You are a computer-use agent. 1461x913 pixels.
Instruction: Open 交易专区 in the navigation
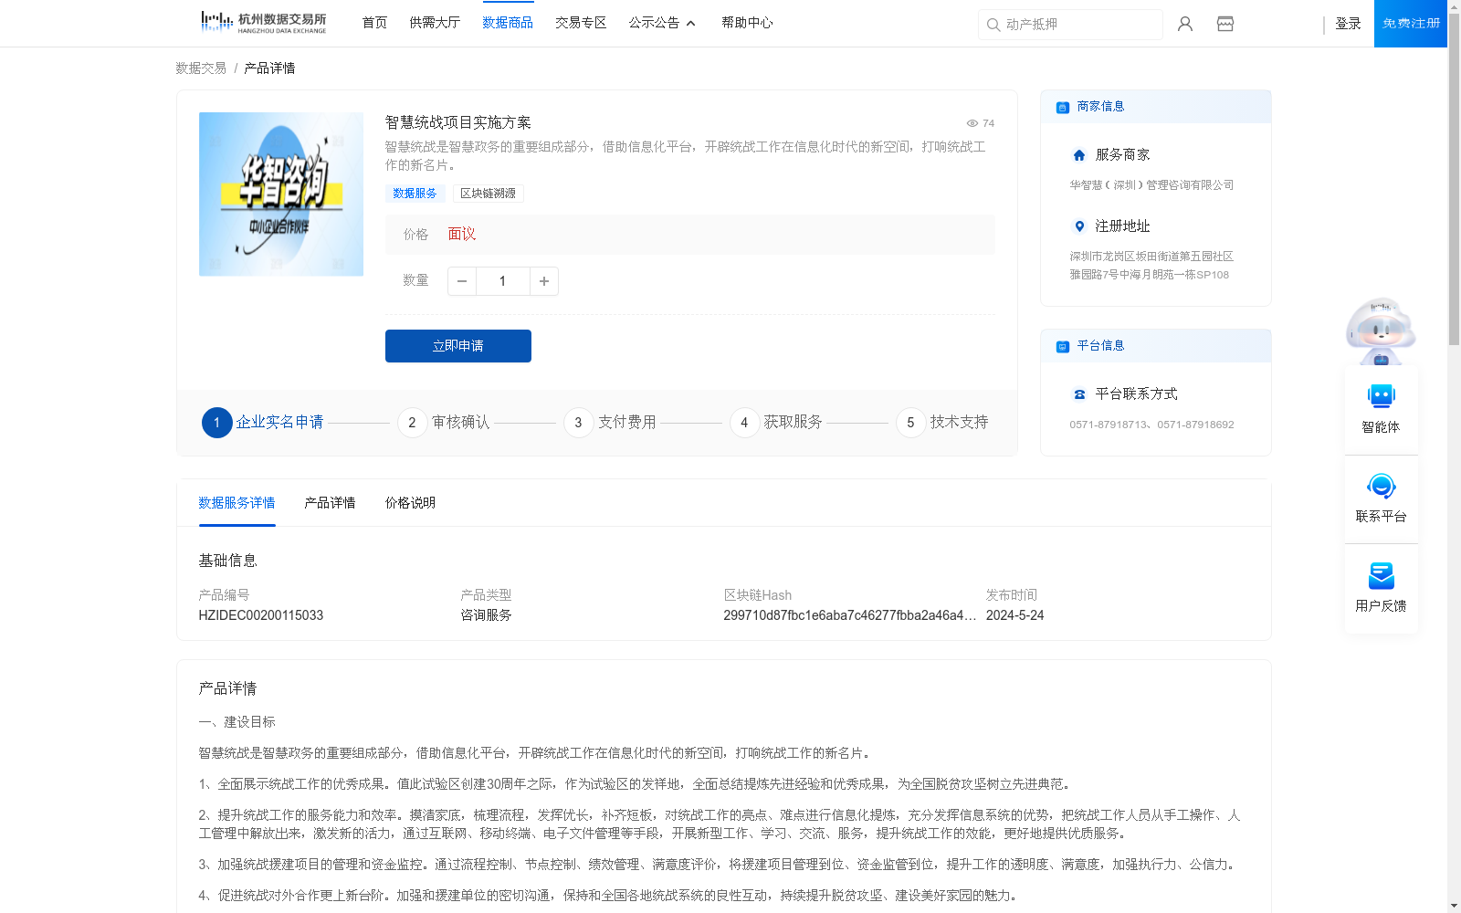click(x=581, y=23)
